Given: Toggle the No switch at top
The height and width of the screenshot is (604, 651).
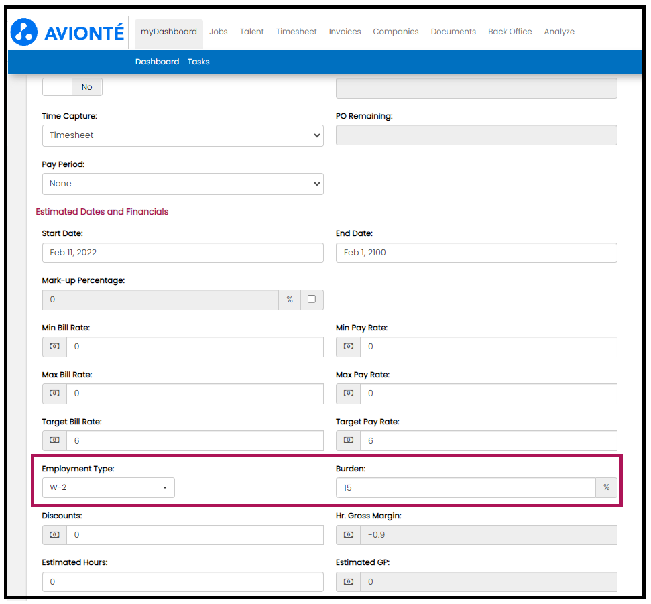Looking at the screenshot, I should 72,87.
